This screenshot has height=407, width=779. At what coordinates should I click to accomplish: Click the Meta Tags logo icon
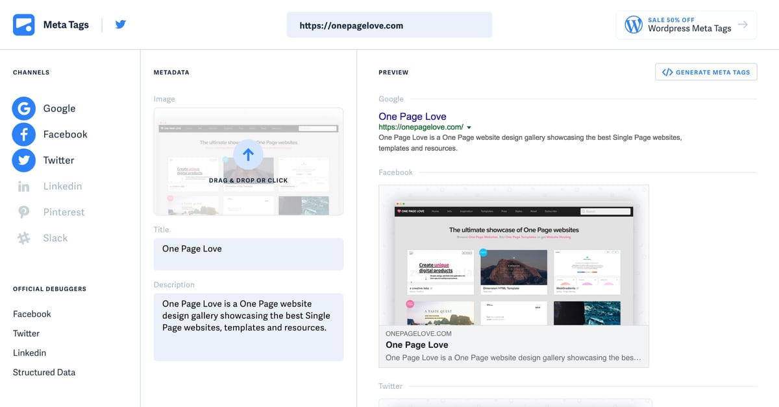pos(23,25)
